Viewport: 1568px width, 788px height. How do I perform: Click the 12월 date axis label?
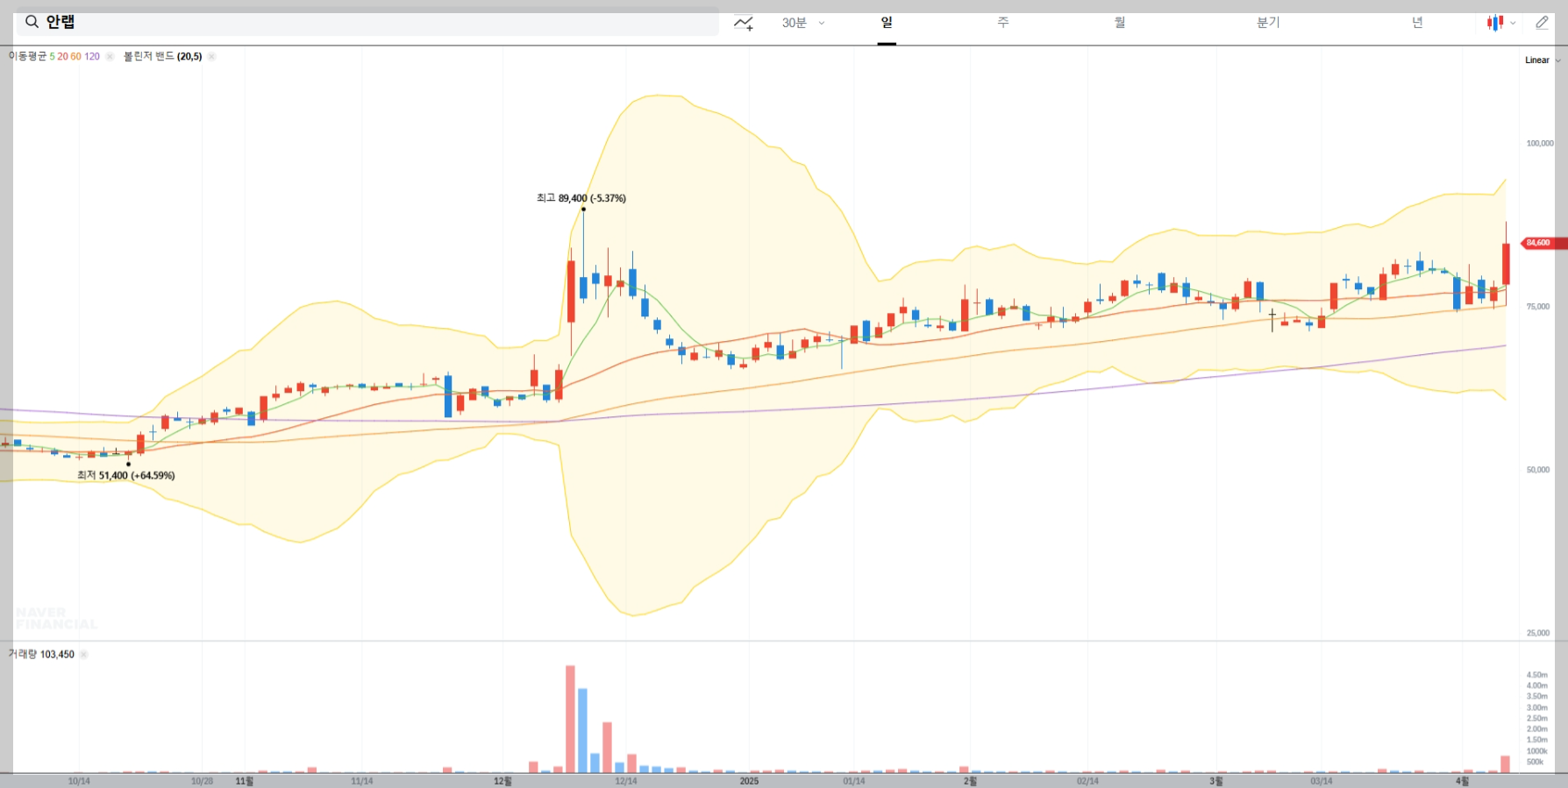tap(502, 781)
